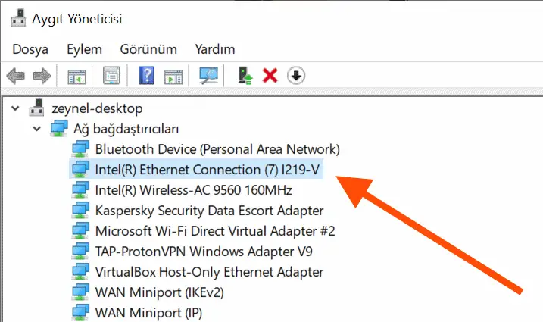Open the Yardım menu
543x322 pixels.
215,49
